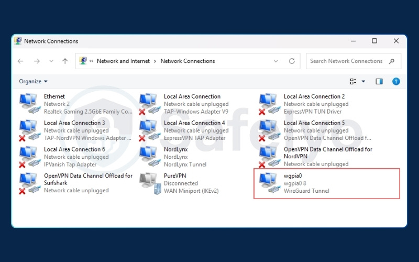Expand the recent locations chevron
Screen dimensions: 419x262
51,61
